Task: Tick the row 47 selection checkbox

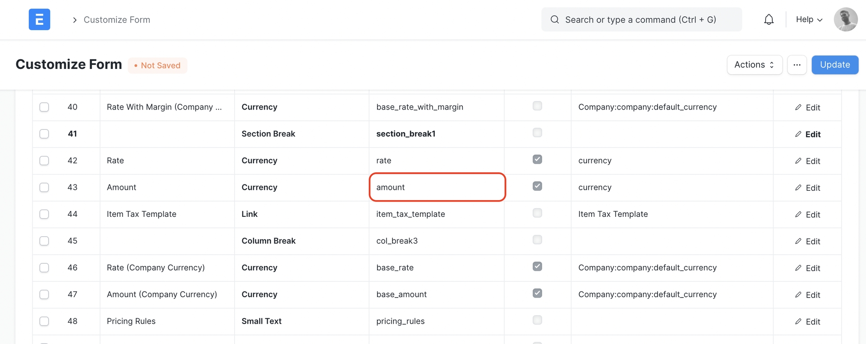Action: tap(44, 294)
